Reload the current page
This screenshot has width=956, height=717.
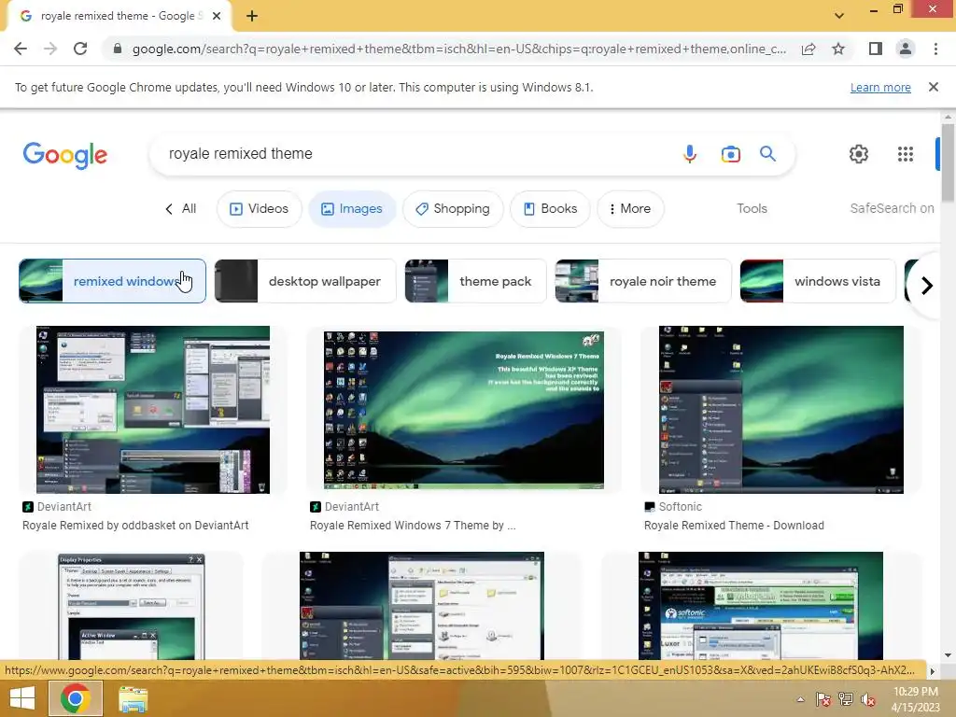coord(80,49)
